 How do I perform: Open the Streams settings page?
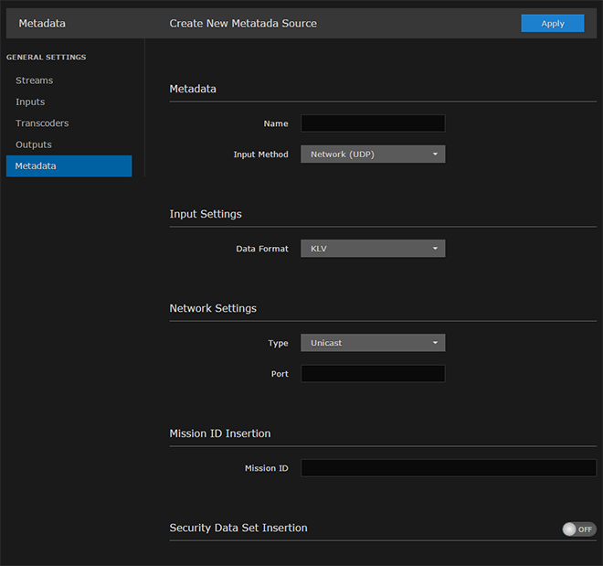coord(35,80)
